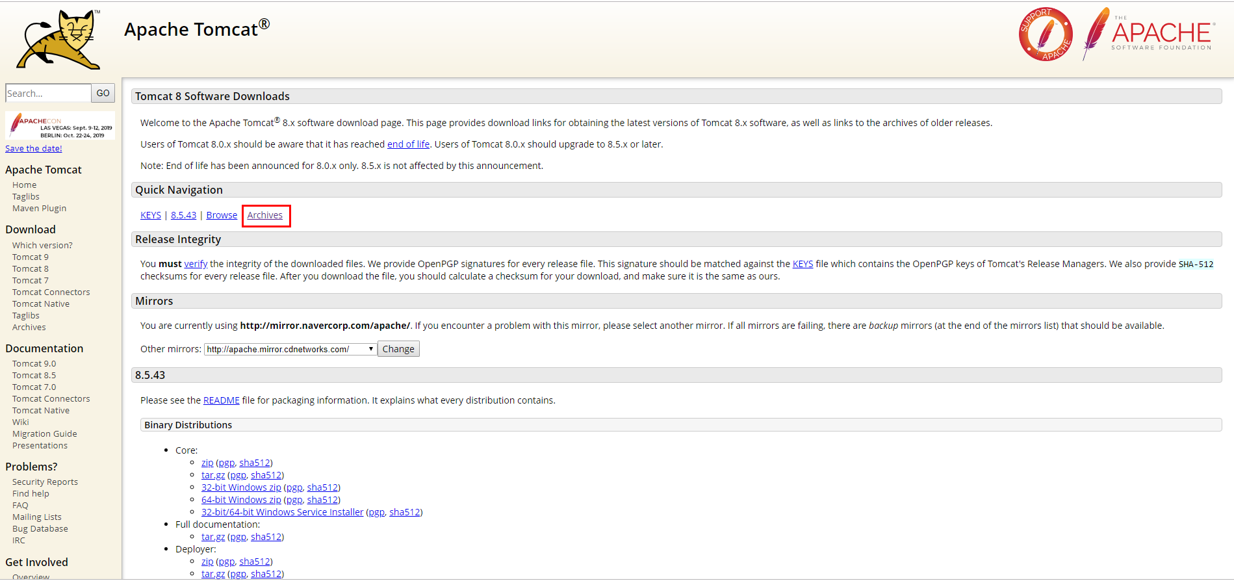Select Tomcat 8 download page
The image size is (1234, 581).
pyautogui.click(x=31, y=269)
